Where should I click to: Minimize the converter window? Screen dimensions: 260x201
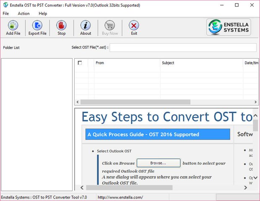click(x=222, y=5)
